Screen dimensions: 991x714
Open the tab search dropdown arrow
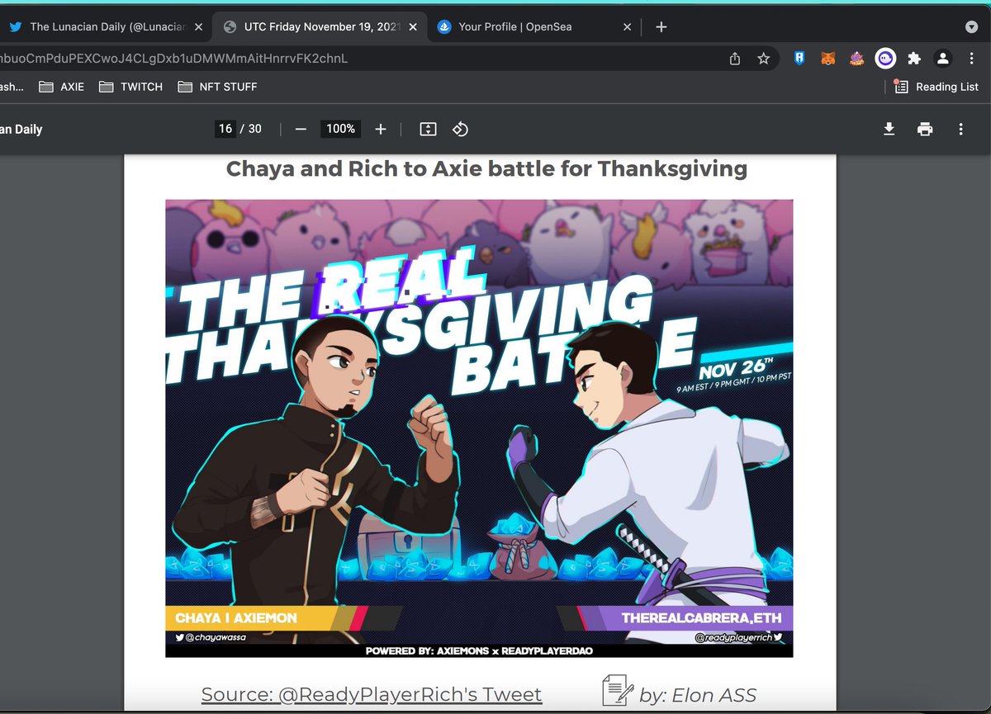(x=971, y=27)
